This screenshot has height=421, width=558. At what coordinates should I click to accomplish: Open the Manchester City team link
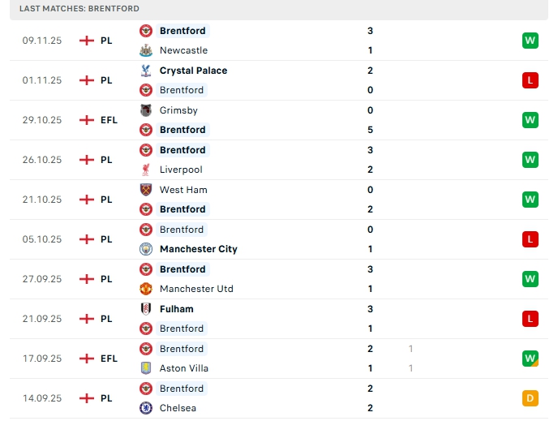pos(198,249)
